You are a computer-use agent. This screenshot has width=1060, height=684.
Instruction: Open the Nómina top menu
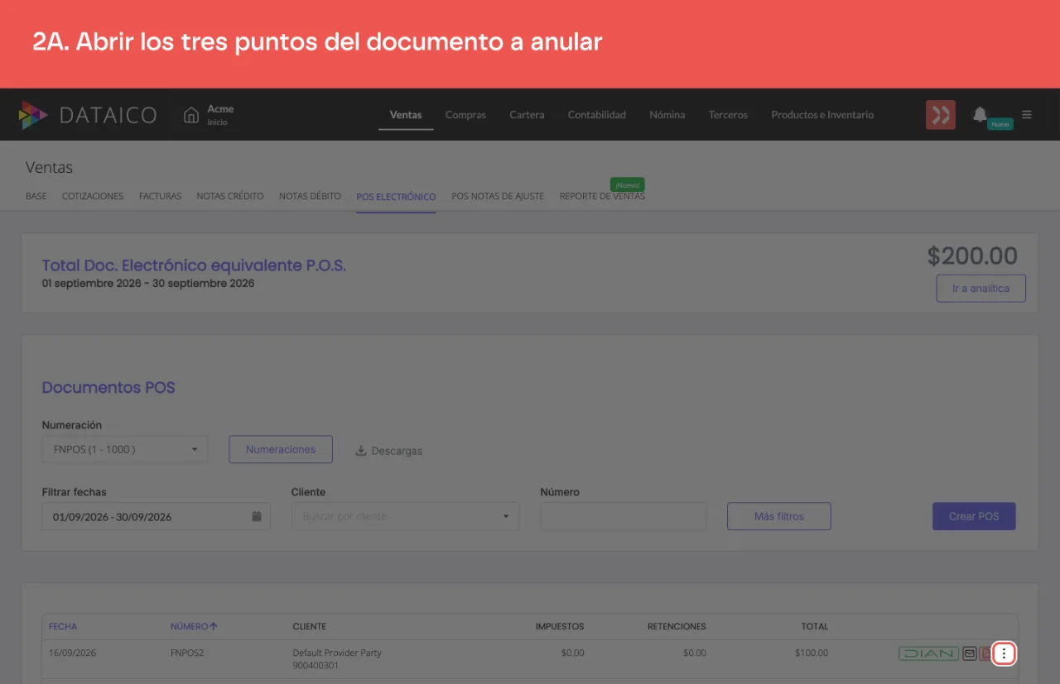tap(667, 115)
